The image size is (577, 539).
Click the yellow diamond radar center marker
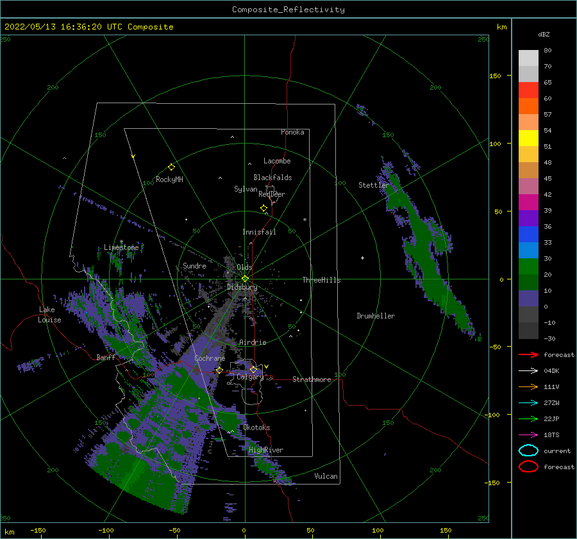pos(245,279)
